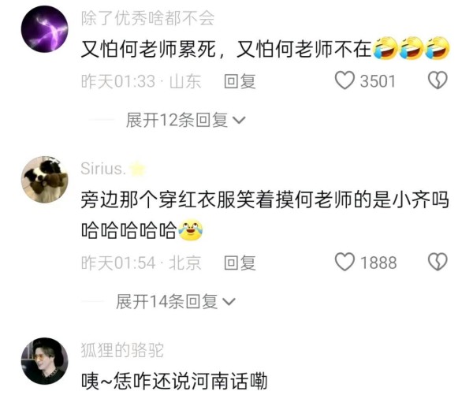473x395 pixels.
Task: Tap the star badge beside Sirius
Action: point(137,169)
